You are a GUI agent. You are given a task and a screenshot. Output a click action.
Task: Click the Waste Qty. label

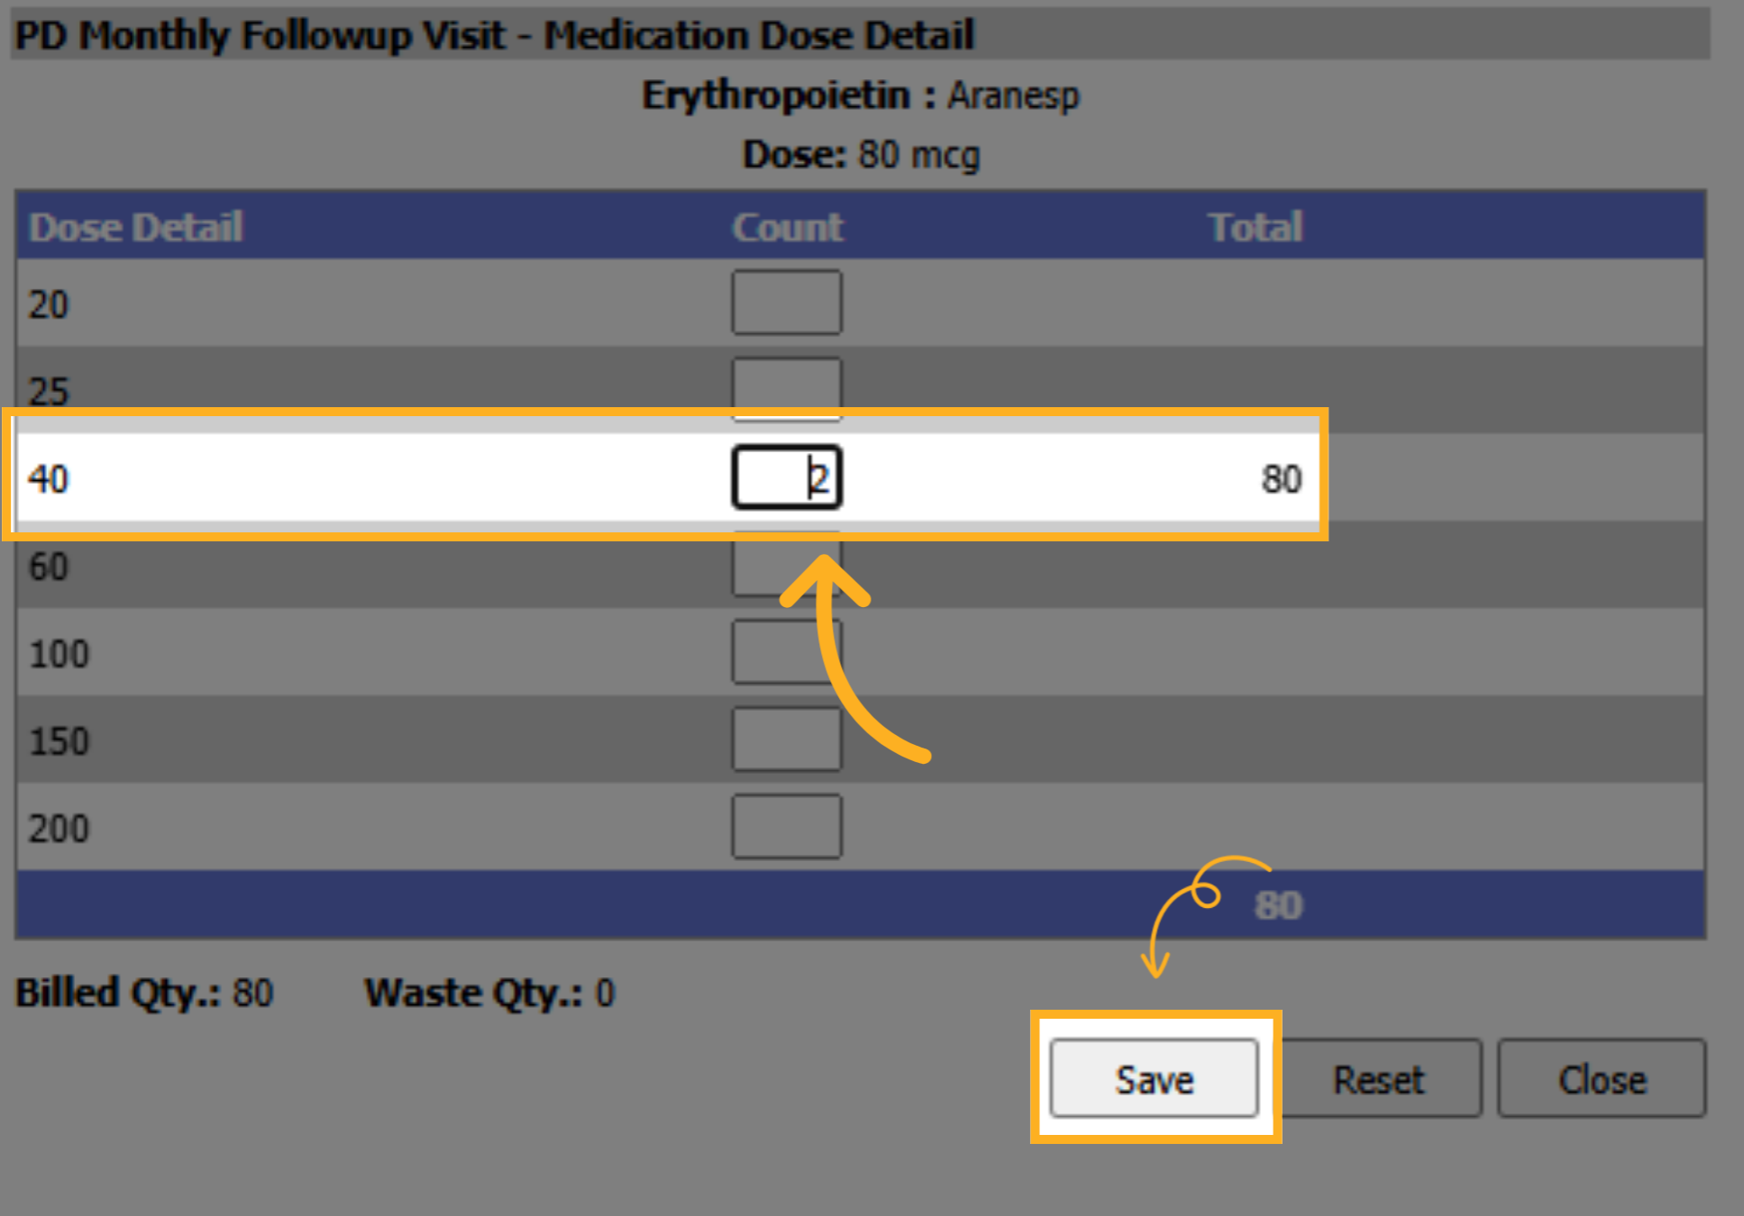473,993
